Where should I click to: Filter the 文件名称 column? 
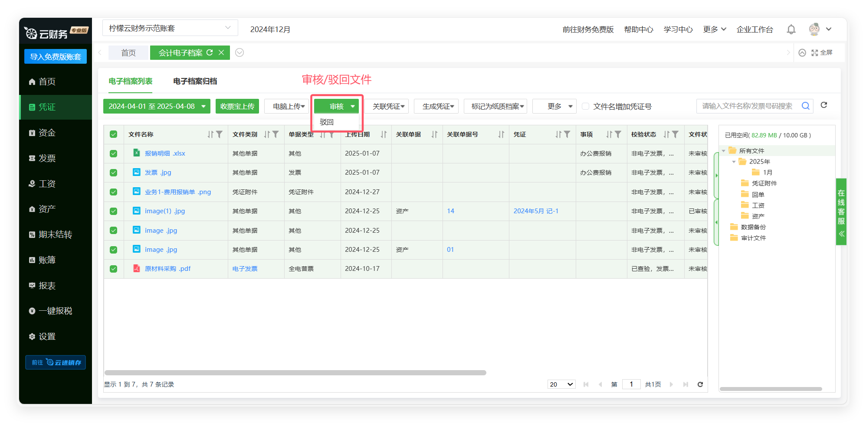tap(220, 134)
